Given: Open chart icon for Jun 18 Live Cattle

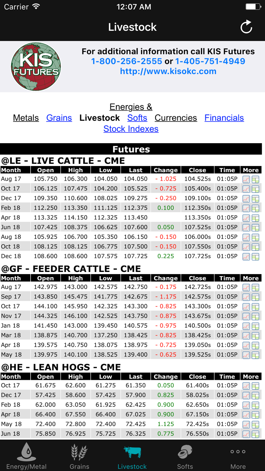Looking at the screenshot, I should point(246,227).
